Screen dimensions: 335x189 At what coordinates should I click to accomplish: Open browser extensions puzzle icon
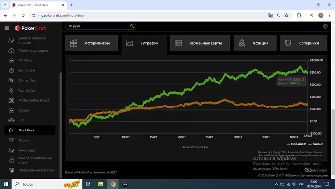(x=299, y=15)
